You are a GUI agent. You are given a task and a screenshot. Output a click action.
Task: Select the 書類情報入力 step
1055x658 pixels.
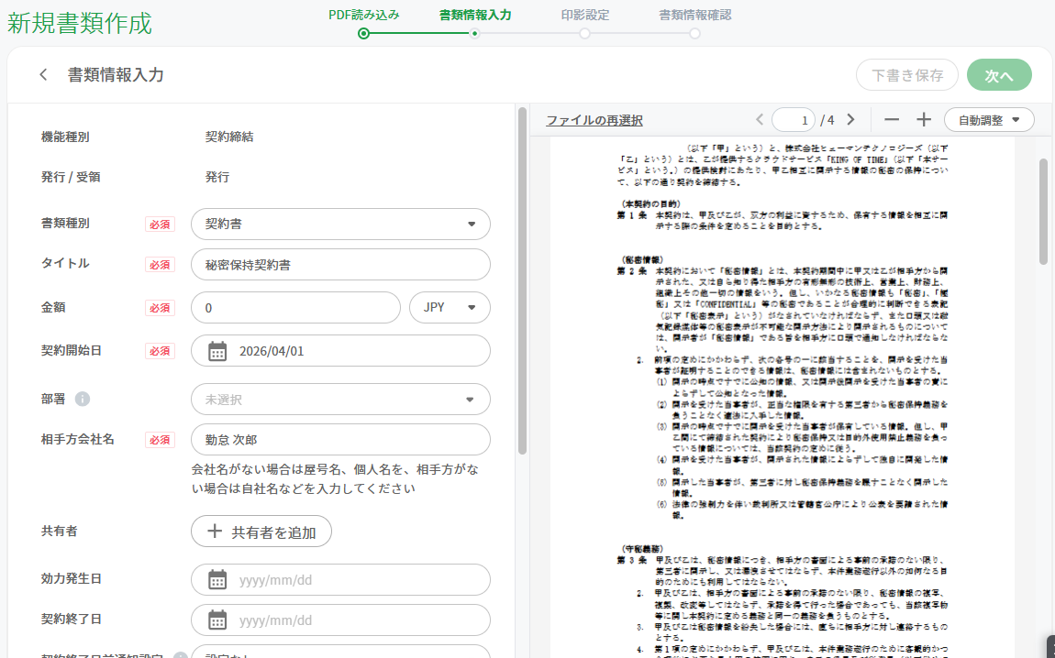click(475, 15)
